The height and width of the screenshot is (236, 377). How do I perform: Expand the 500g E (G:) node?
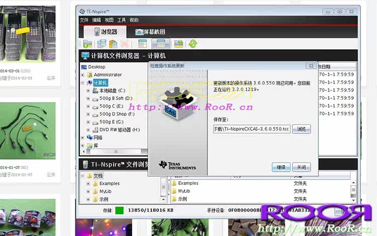tap(88, 122)
